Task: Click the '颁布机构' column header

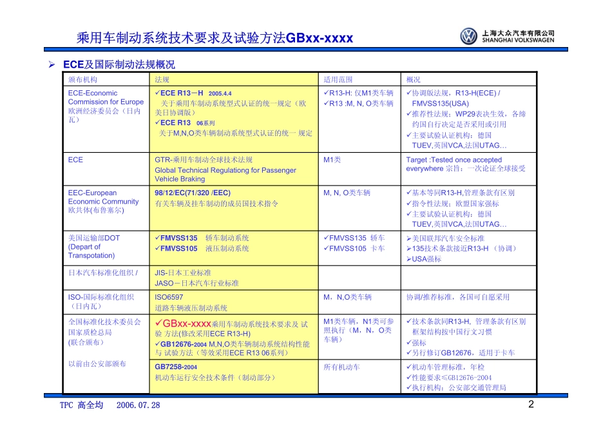Action: point(82,80)
